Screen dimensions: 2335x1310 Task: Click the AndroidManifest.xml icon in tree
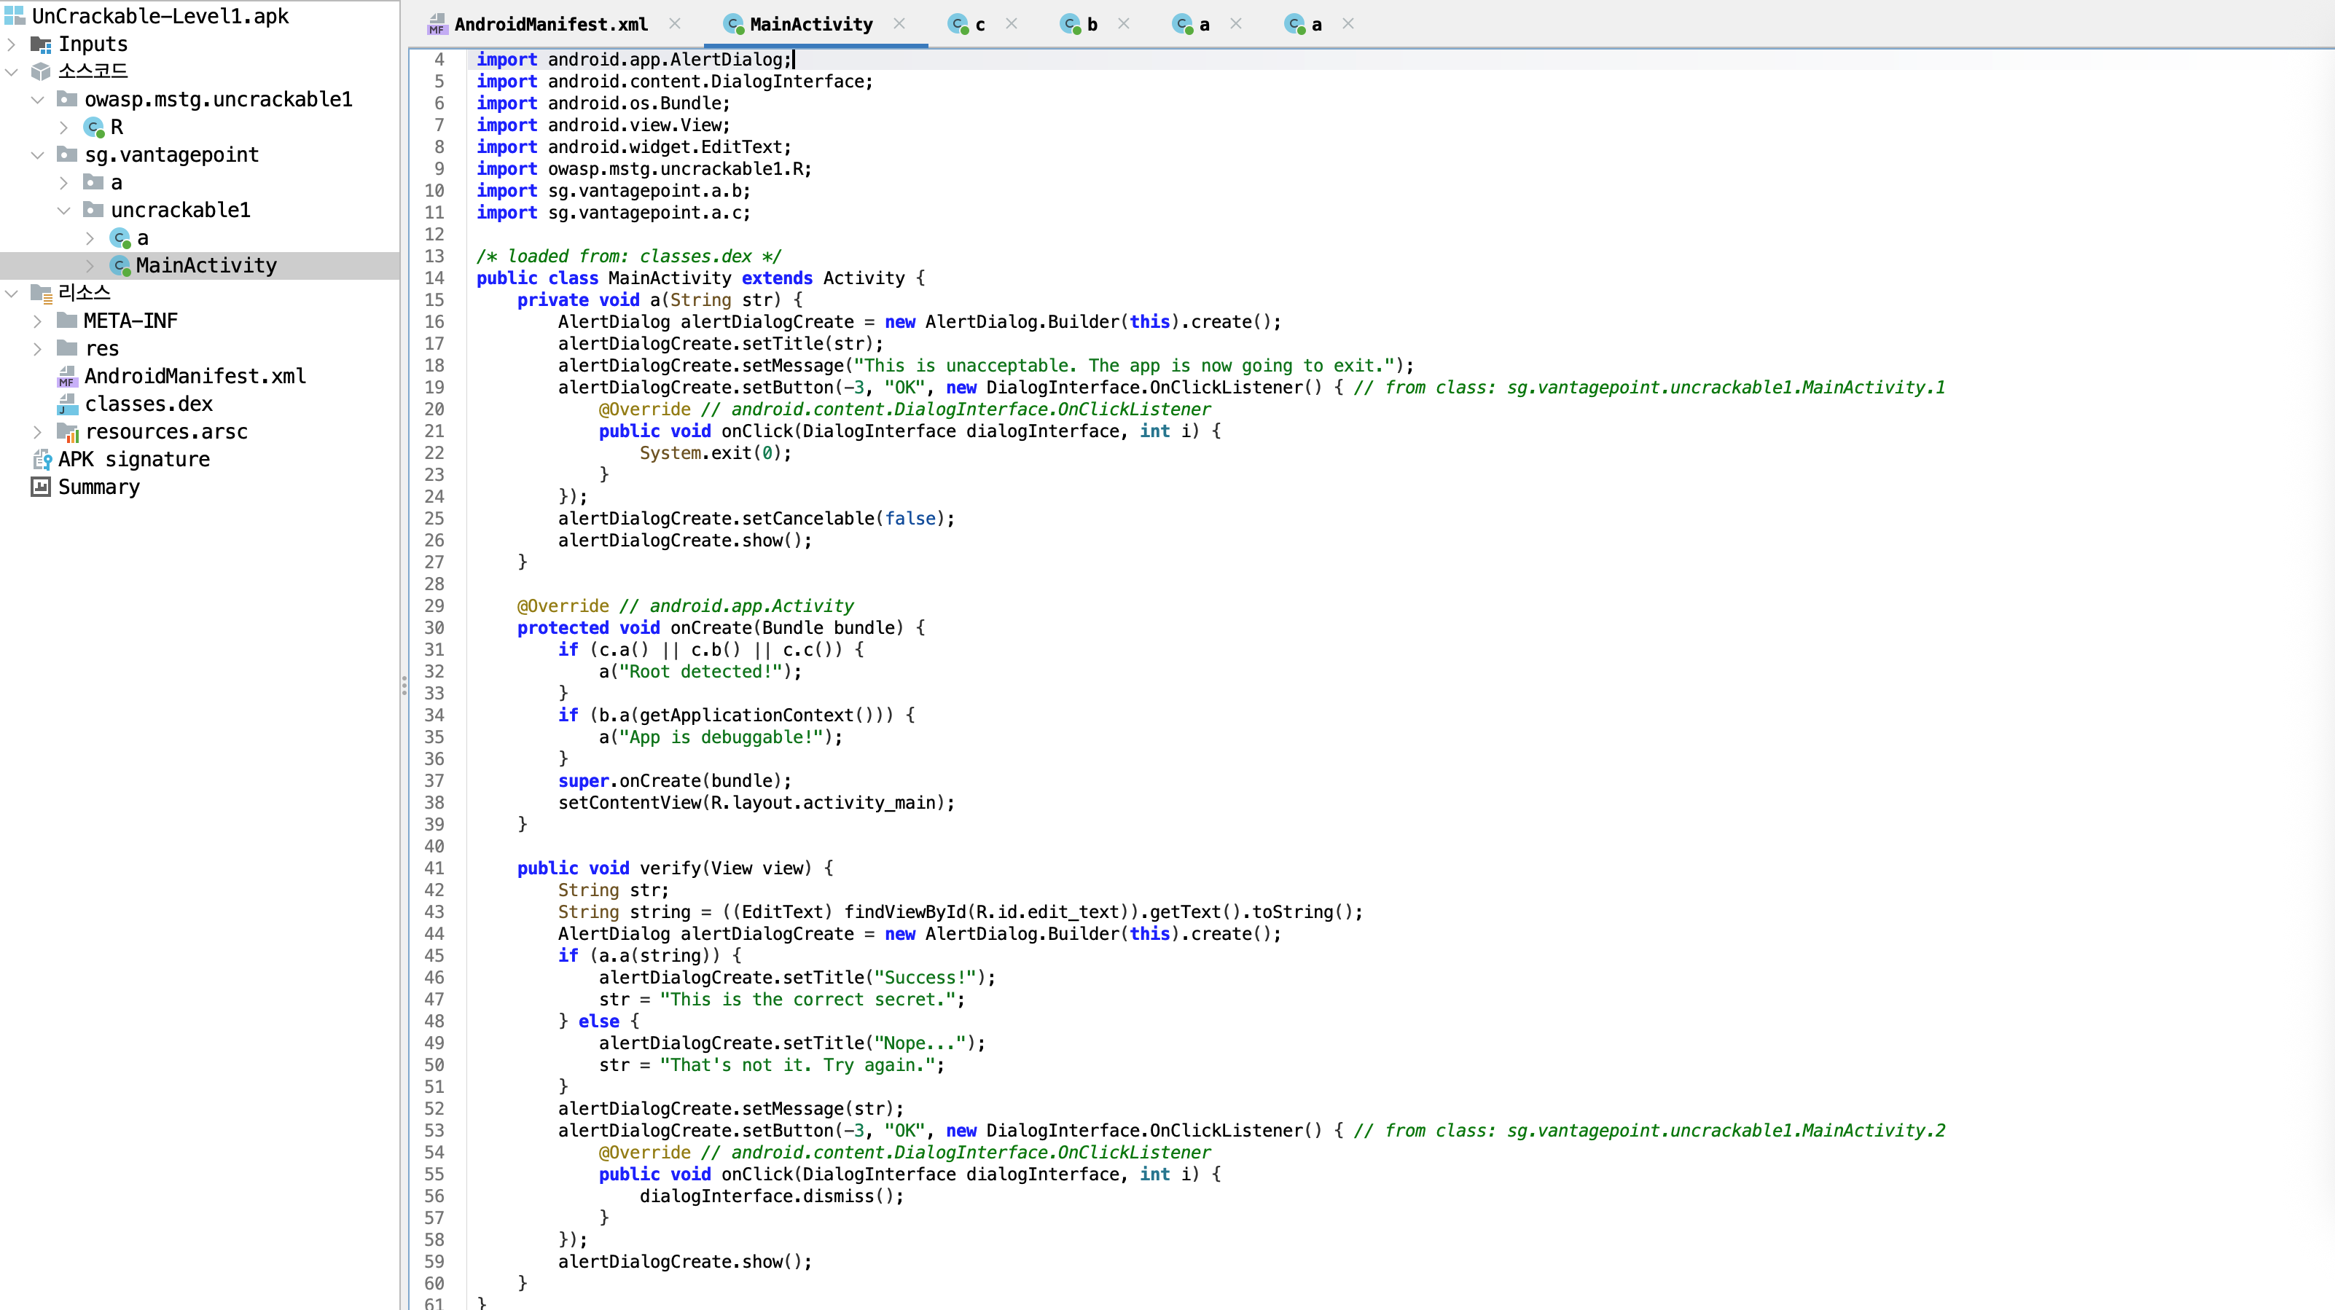pos(67,377)
